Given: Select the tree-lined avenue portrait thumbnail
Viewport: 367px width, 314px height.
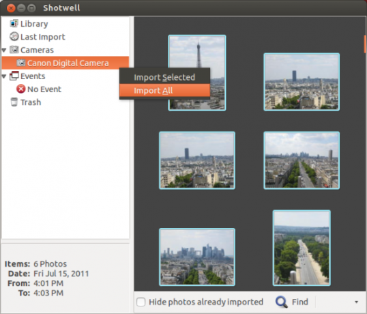Looking at the screenshot, I should point(302,248).
